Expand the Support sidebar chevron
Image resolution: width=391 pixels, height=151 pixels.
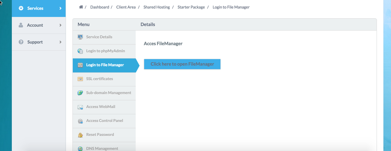click(60, 42)
